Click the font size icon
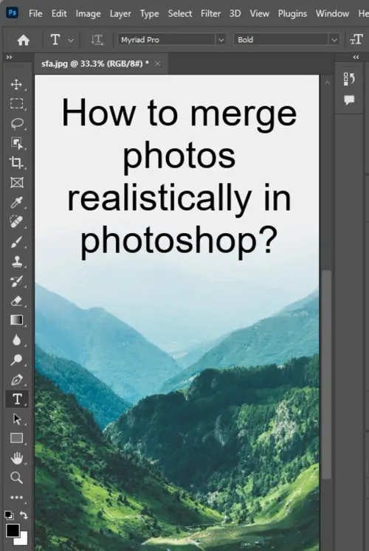 pyautogui.click(x=356, y=39)
